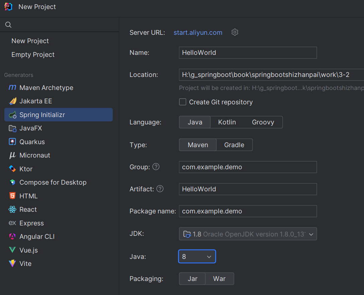Enable Create Git repository checkbox
Viewport: 364px width, 295px height.
click(x=182, y=102)
